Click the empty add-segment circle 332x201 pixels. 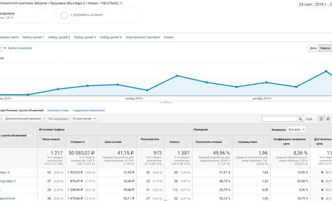(64, 16)
